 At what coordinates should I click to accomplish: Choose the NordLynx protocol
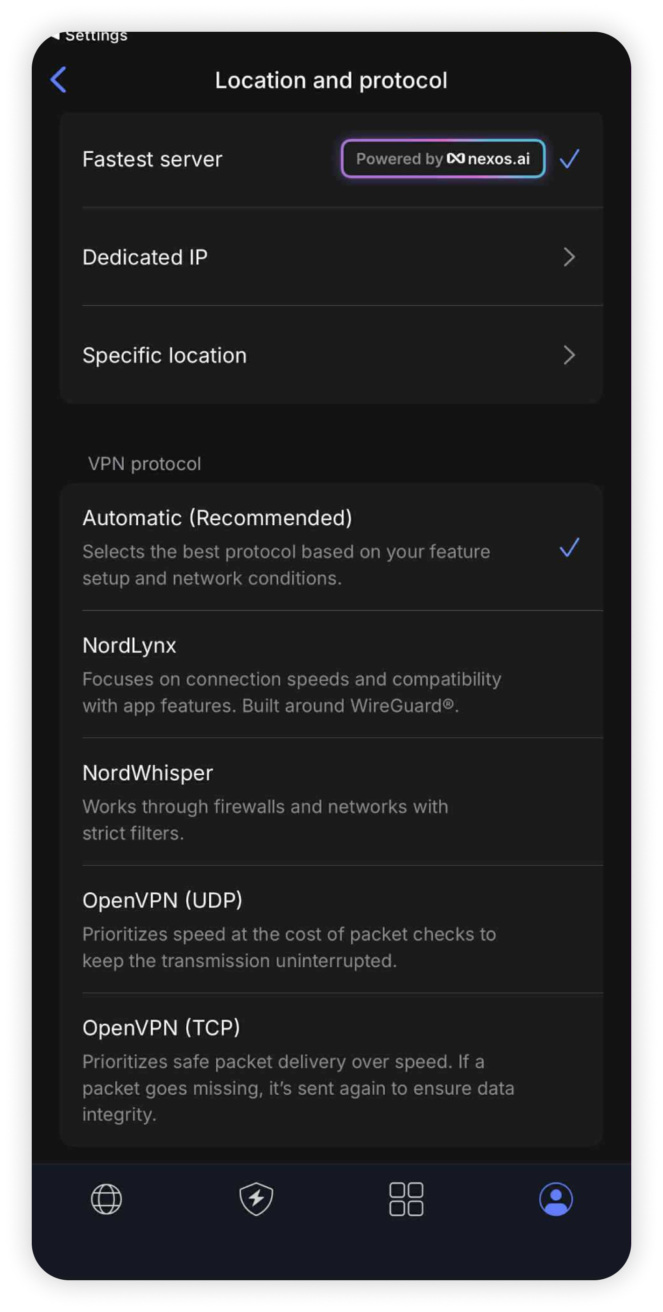129,645
